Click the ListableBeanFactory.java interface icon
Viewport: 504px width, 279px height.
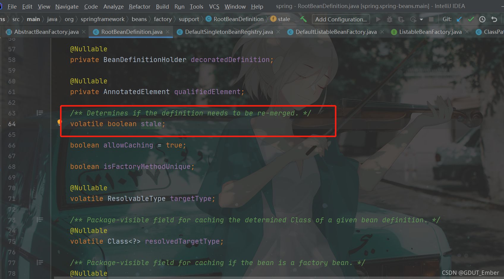click(394, 32)
